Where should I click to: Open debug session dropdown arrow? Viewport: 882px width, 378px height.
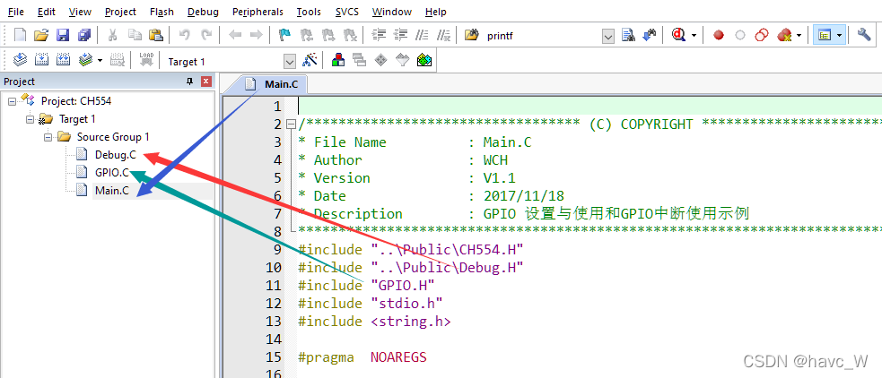[694, 36]
